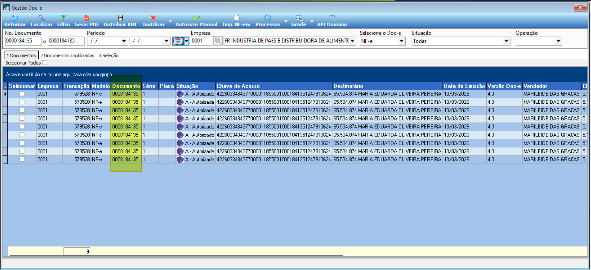Switch to Documentos Inutilizados tab
This screenshot has height=270, width=591.
pyautogui.click(x=67, y=56)
